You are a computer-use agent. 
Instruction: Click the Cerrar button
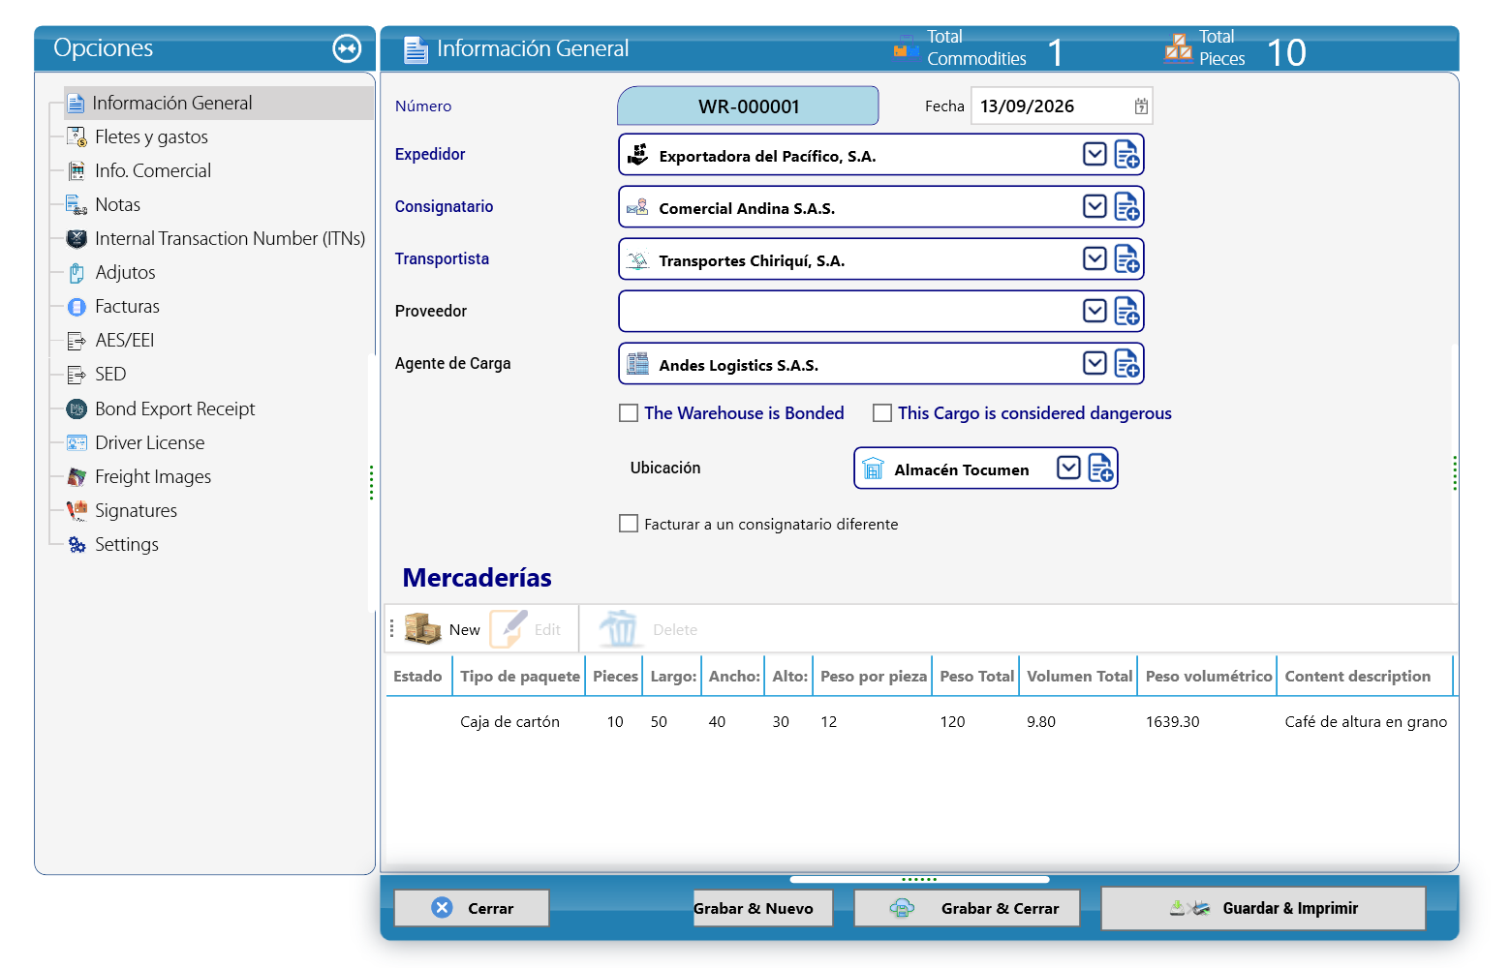pyautogui.click(x=472, y=908)
